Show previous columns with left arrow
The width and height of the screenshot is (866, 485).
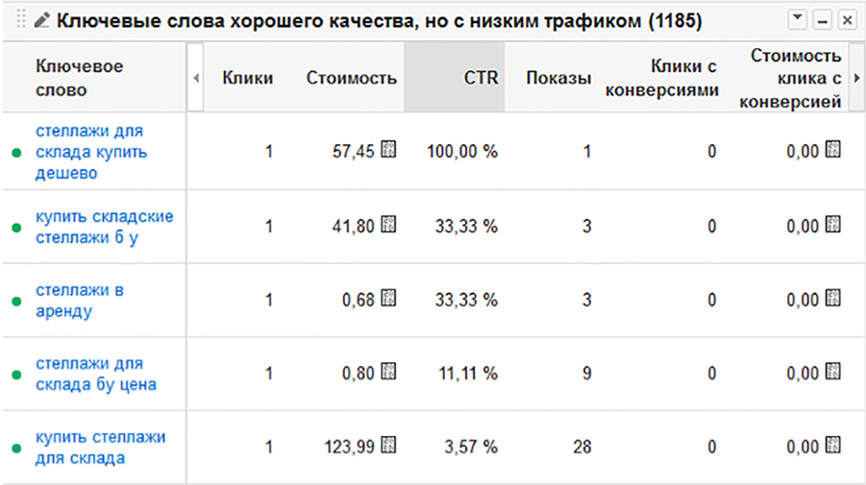coord(196,78)
